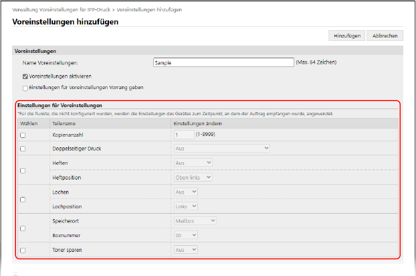
Task: Open the Lochen dropdown
Action: tap(186, 192)
